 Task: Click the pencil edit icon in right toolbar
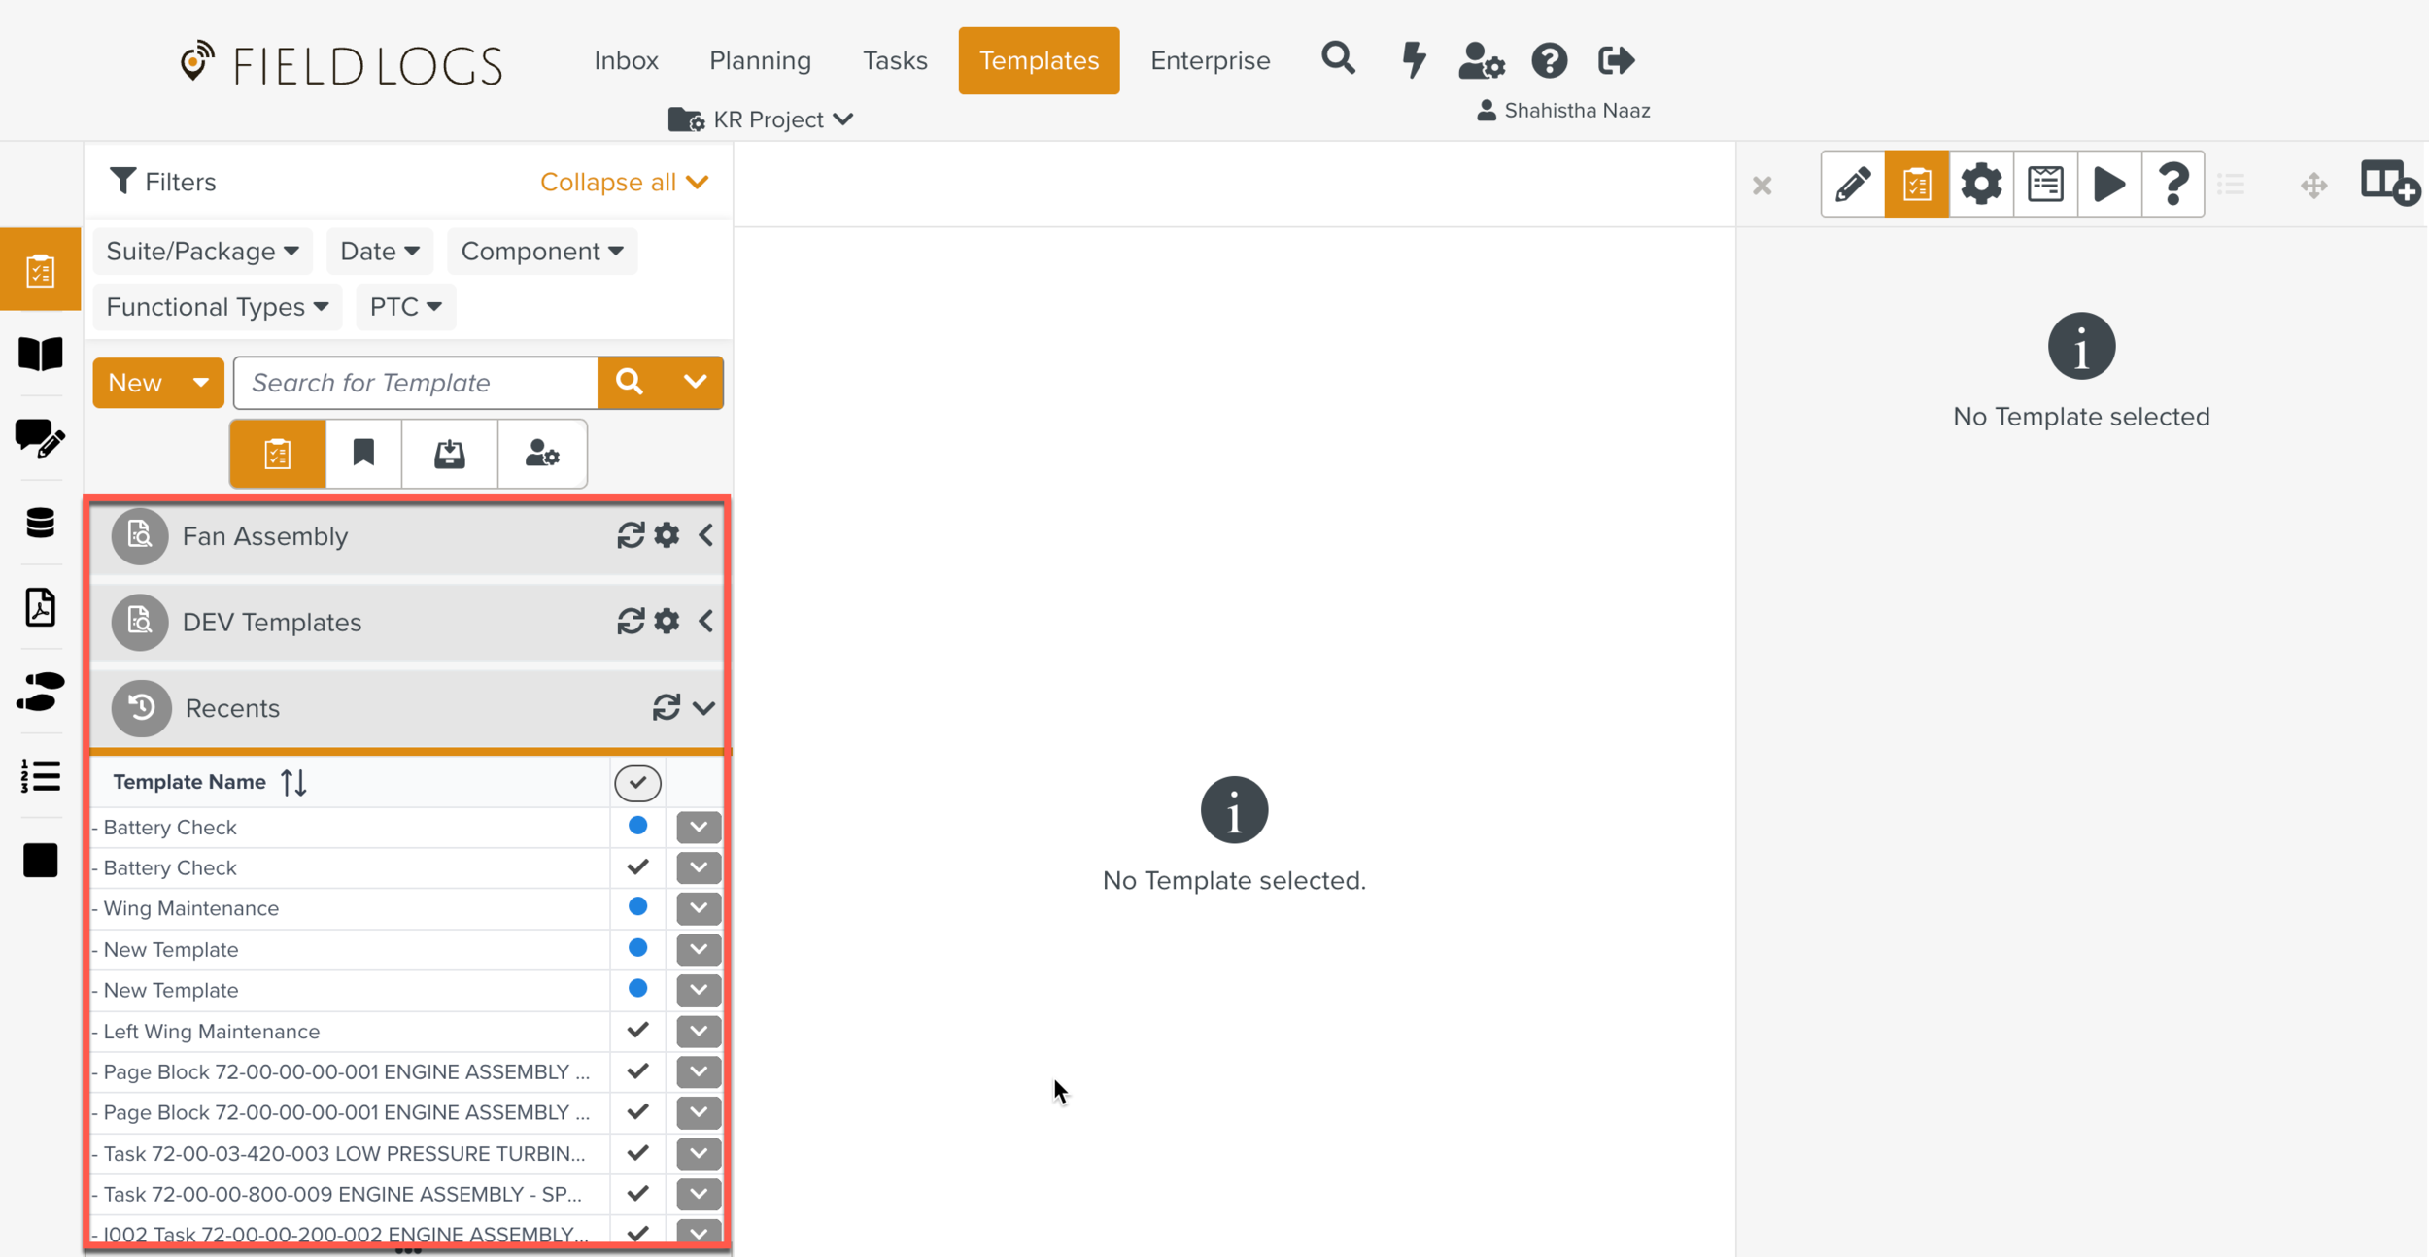[x=1852, y=184]
